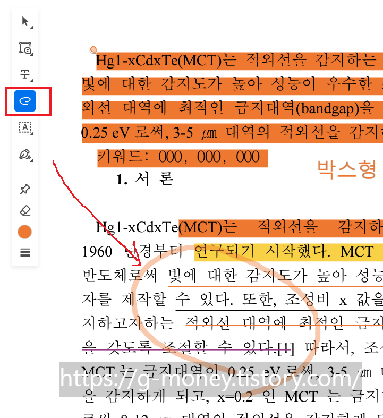Click the pin toolbar icon
Screen dimensions: 383x418
pos(25,189)
